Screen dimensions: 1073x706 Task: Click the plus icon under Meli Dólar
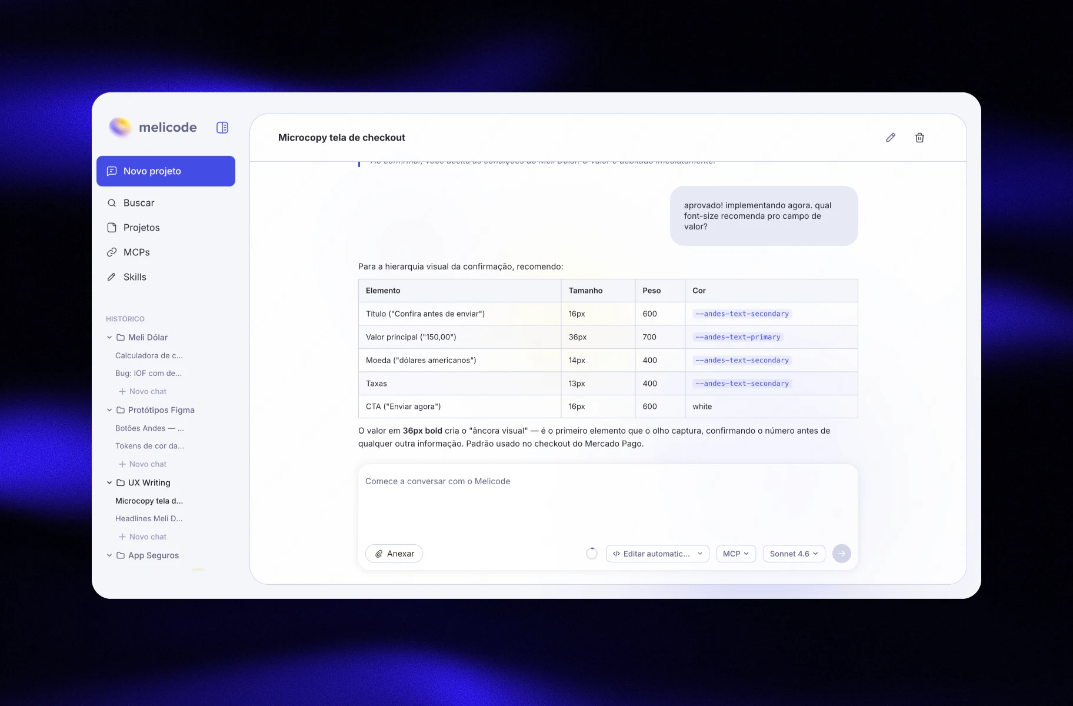coord(122,392)
